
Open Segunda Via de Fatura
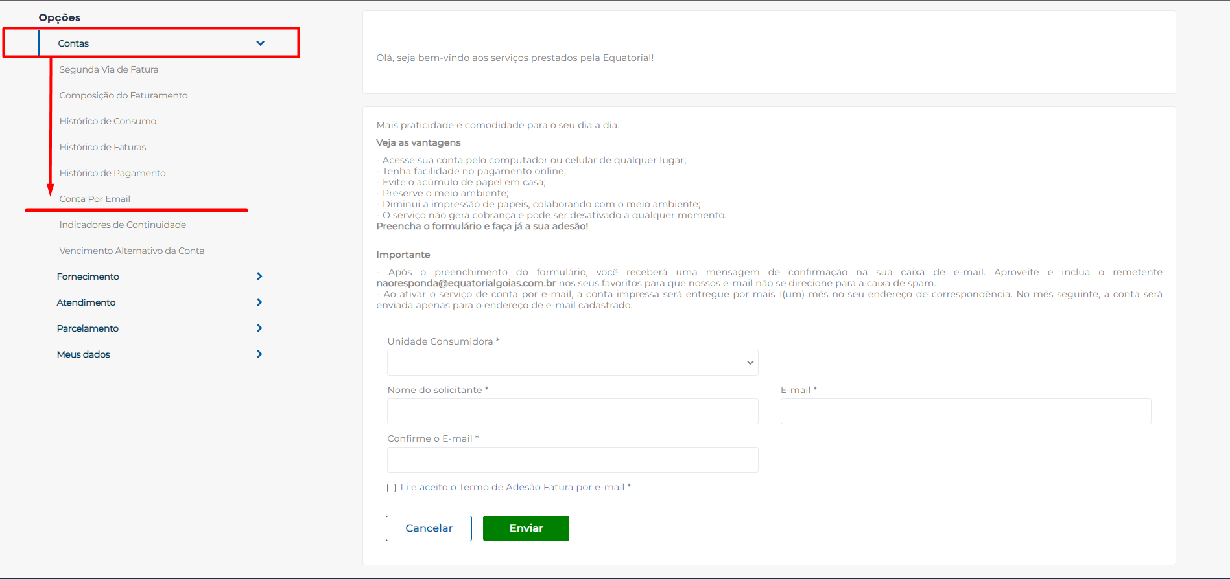pos(109,69)
